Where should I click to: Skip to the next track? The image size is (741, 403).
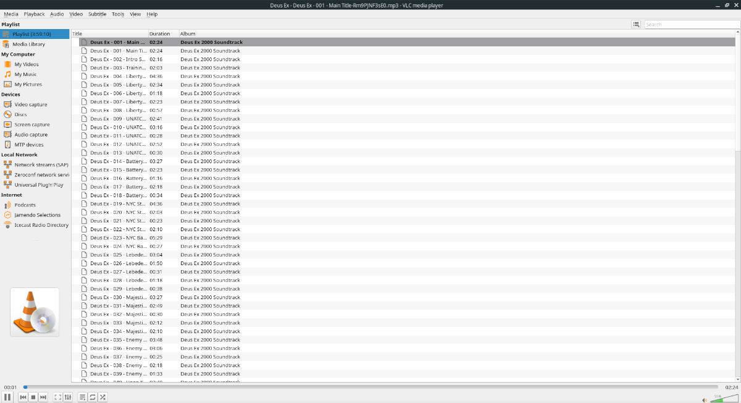(x=42, y=397)
